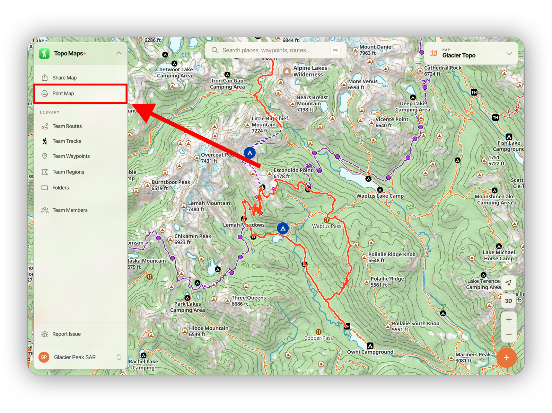Click the Vicente Point 6640 ft label
Viewport: 552px width, 413px height.
392,122
